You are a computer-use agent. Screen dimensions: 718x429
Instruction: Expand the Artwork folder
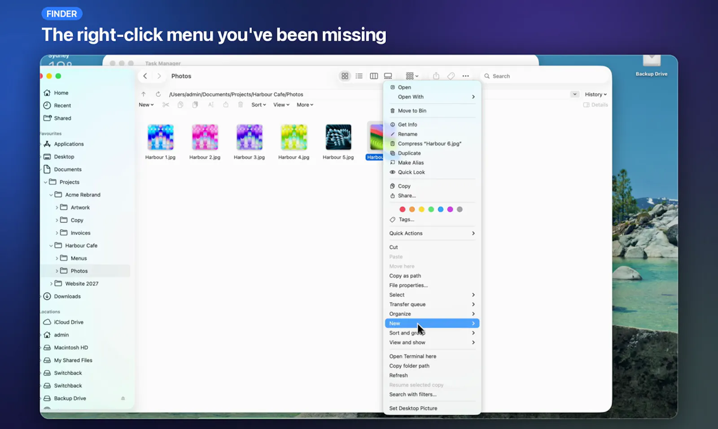pos(57,208)
